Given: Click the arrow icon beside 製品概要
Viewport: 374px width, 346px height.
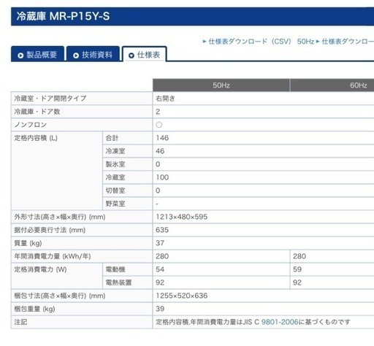Looking at the screenshot, I should pyautogui.click(x=20, y=55).
